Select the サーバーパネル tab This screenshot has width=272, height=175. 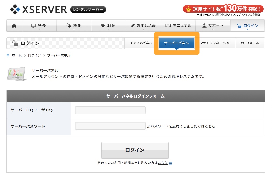[x=176, y=43]
